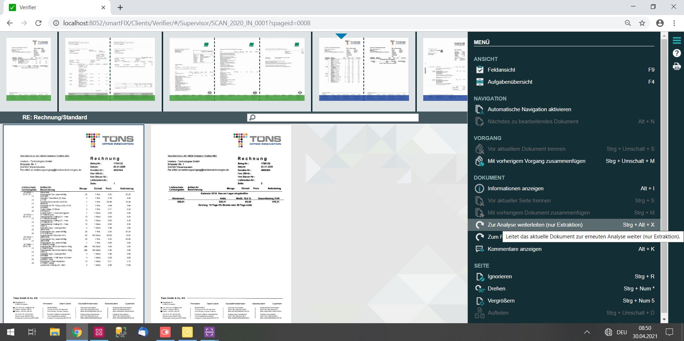Click the Kommentare anzeigen icon

point(480,249)
